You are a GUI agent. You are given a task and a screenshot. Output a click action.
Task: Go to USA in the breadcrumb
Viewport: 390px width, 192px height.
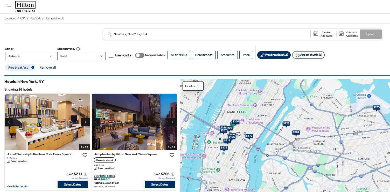pos(23,19)
